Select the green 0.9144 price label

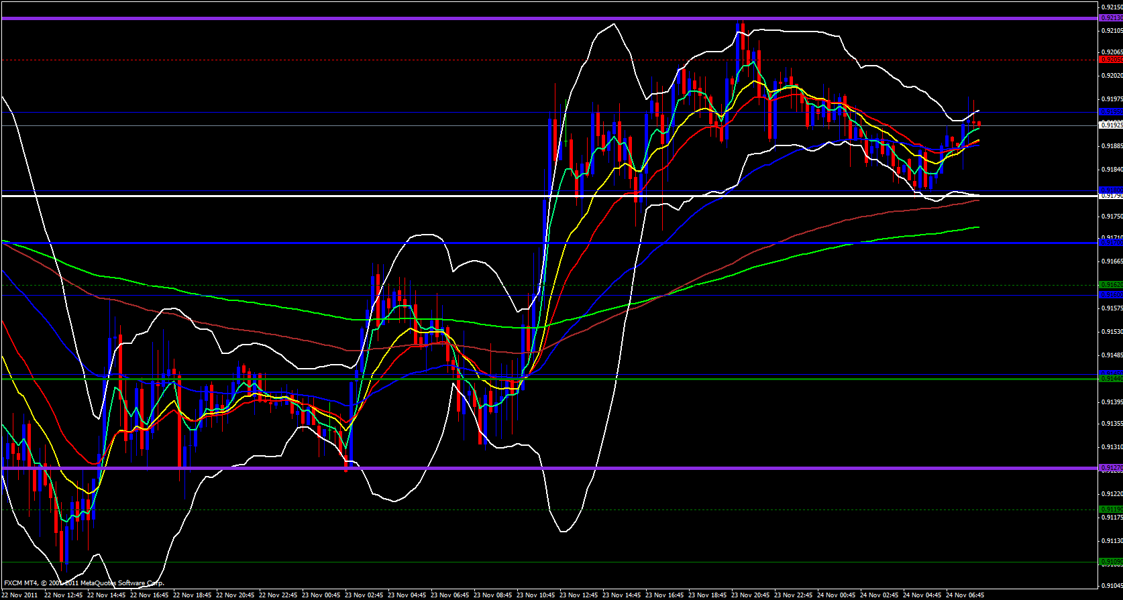point(1111,379)
